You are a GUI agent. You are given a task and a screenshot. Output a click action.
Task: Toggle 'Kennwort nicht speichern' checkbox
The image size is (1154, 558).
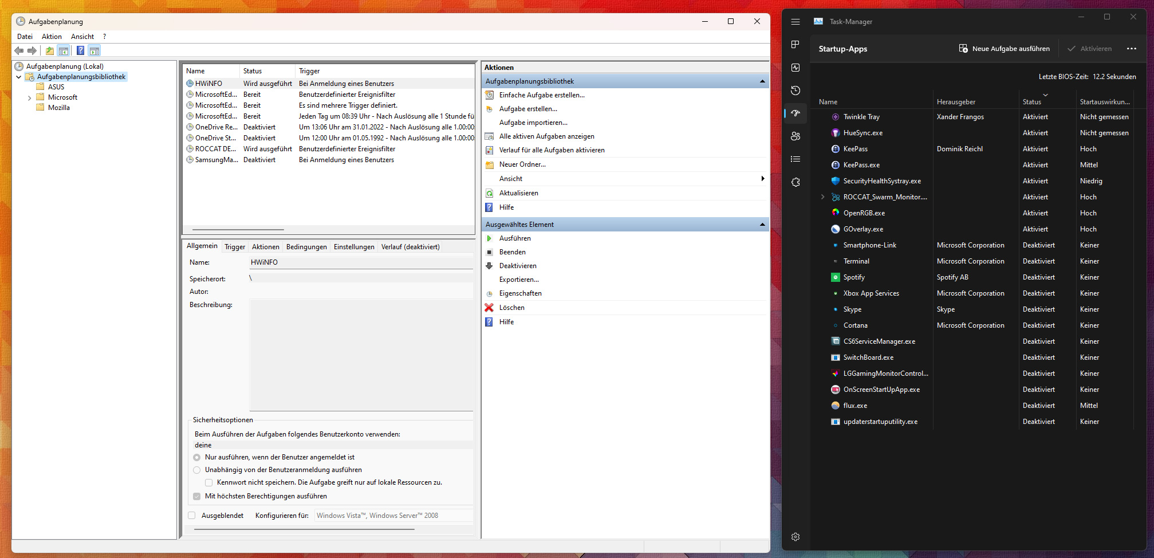209,482
